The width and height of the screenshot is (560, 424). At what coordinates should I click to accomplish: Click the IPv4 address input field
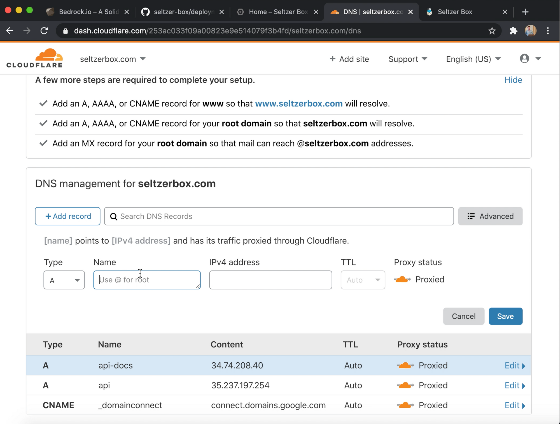pyautogui.click(x=270, y=280)
